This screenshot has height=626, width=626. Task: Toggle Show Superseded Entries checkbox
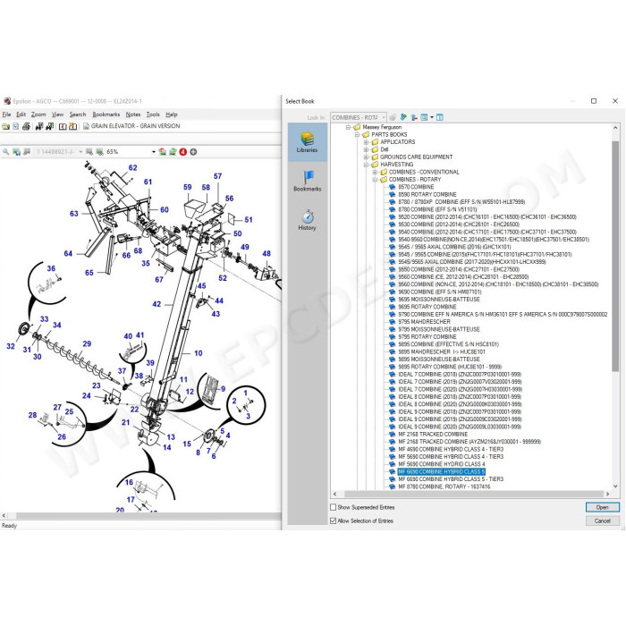pyautogui.click(x=333, y=507)
